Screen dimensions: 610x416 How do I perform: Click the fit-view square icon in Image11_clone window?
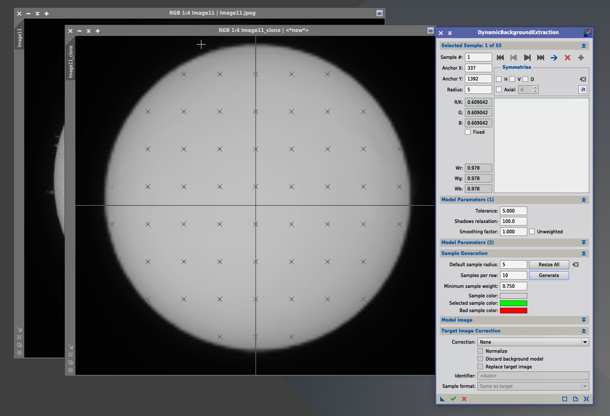[x=71, y=355]
